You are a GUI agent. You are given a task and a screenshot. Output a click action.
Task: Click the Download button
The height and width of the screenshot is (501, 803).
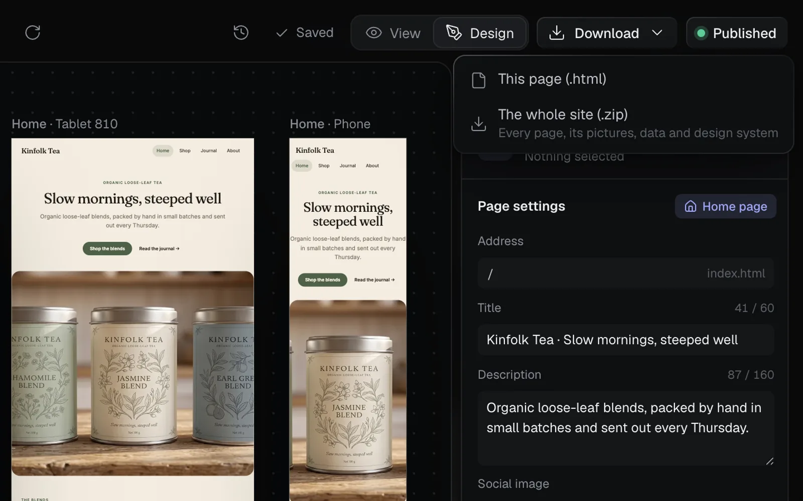pyautogui.click(x=606, y=33)
